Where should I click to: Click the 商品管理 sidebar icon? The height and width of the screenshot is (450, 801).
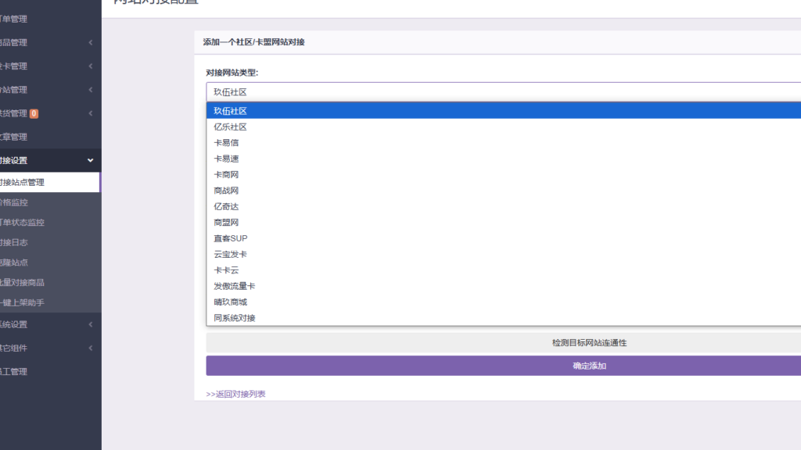pos(31,42)
